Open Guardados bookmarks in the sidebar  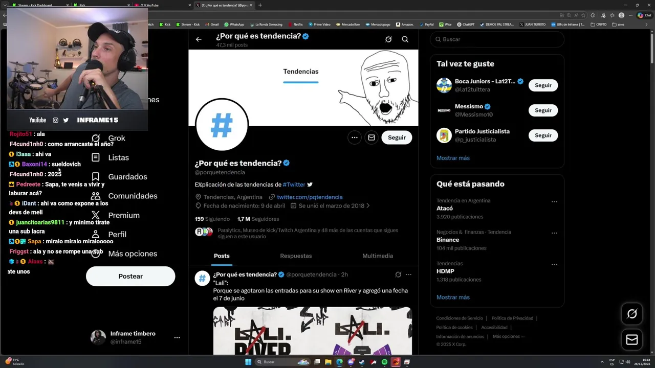[119, 177]
